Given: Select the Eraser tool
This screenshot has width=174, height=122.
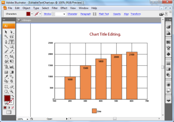Looking at the screenshot, I should click(11, 87).
